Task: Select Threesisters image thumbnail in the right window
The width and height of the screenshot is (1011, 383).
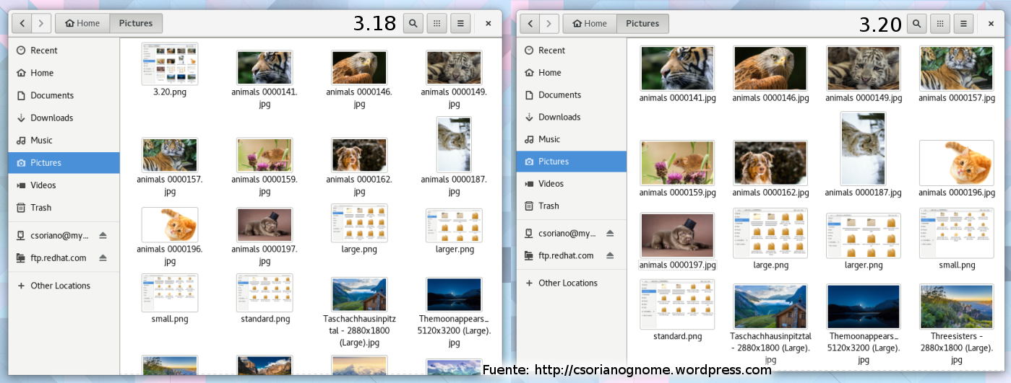Action: (x=955, y=307)
